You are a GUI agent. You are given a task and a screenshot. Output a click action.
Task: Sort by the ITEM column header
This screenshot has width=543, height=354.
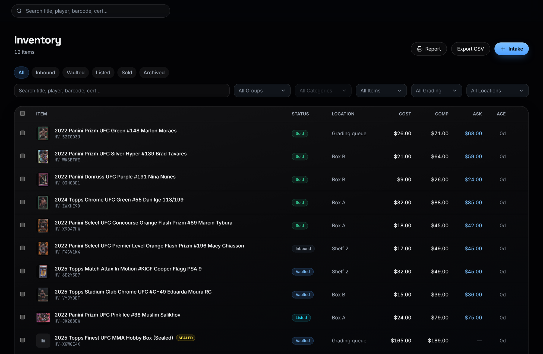click(42, 114)
